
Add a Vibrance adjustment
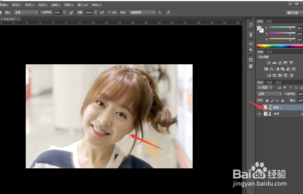(x=291, y=63)
